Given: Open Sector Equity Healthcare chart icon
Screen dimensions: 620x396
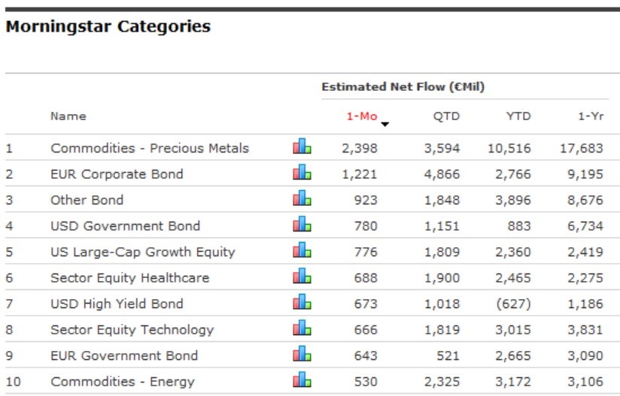Looking at the screenshot, I should [x=302, y=277].
